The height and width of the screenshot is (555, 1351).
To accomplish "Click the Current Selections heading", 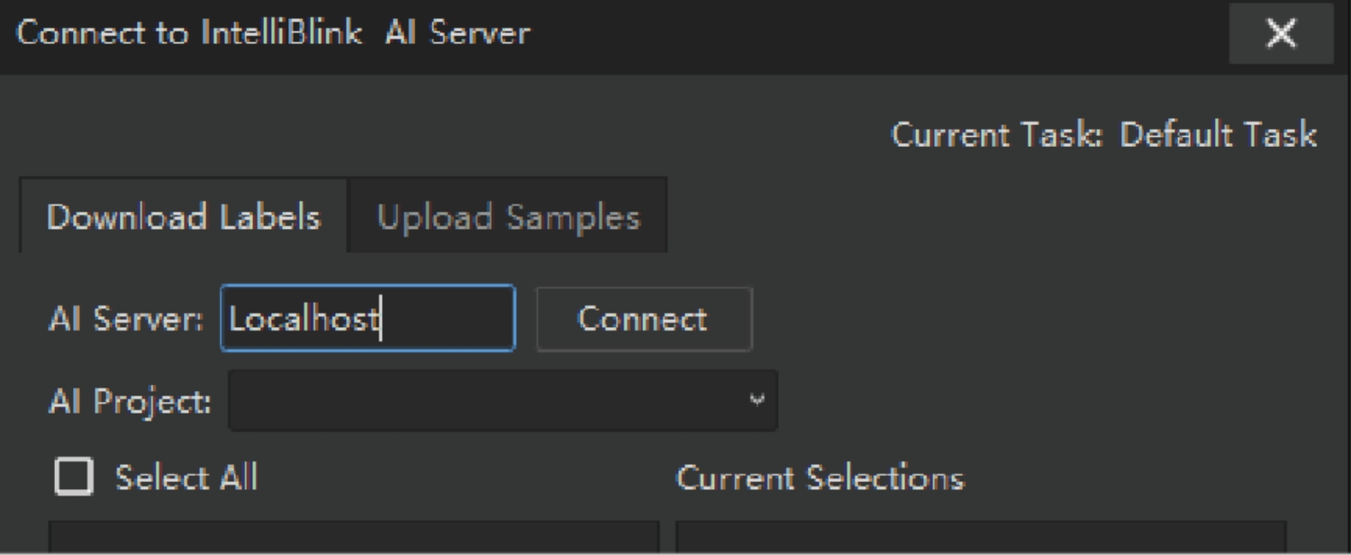I will pyautogui.click(x=820, y=478).
